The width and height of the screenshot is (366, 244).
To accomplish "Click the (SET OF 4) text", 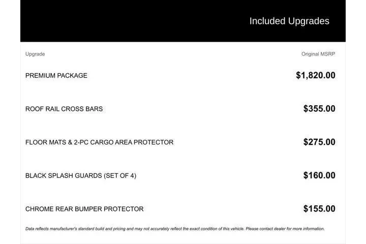I will [x=120, y=176].
